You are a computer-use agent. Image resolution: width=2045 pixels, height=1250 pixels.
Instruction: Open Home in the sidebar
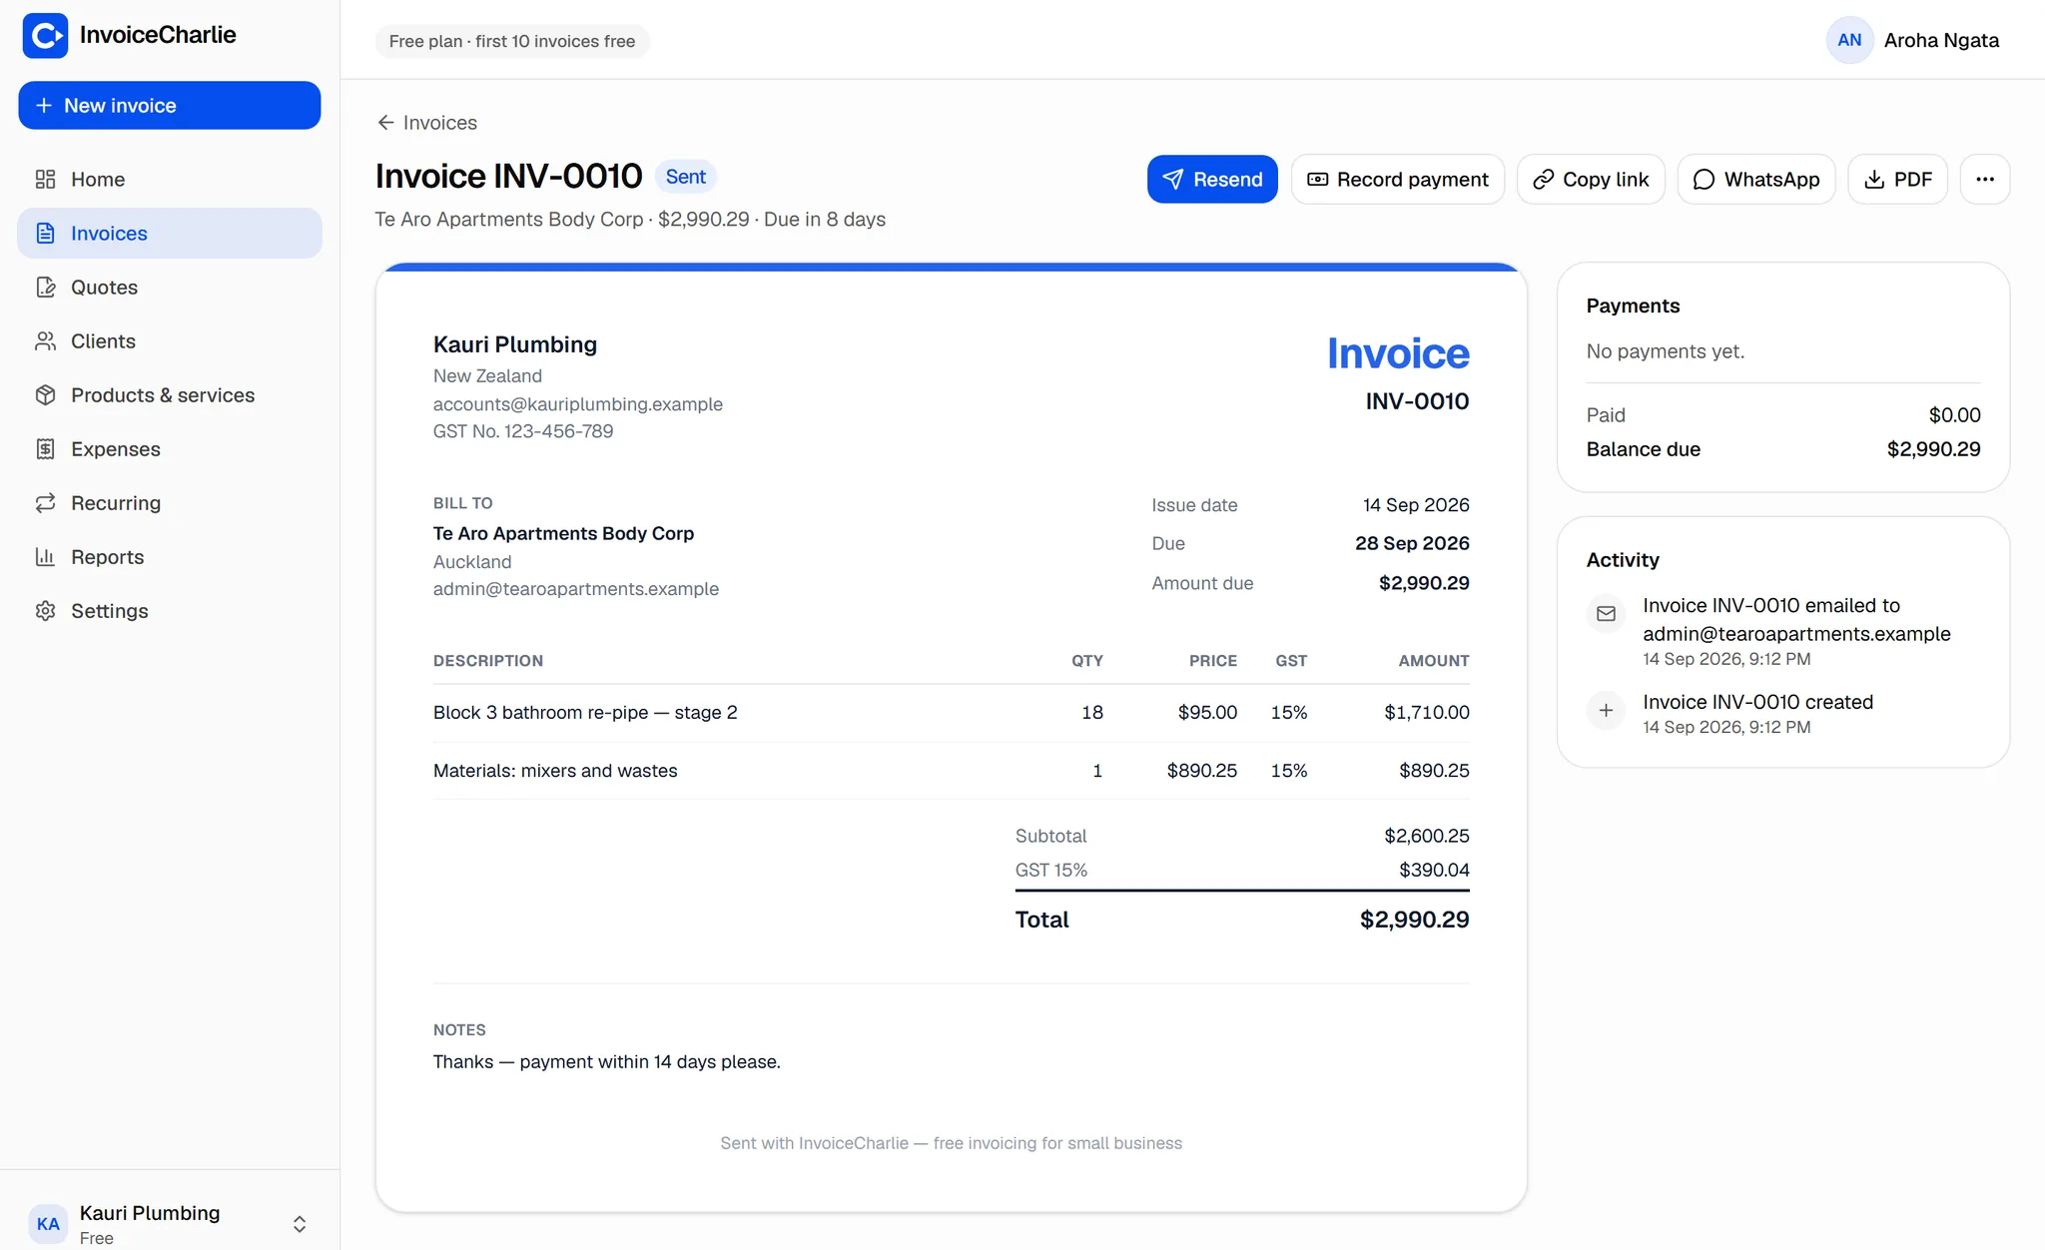tap(170, 180)
